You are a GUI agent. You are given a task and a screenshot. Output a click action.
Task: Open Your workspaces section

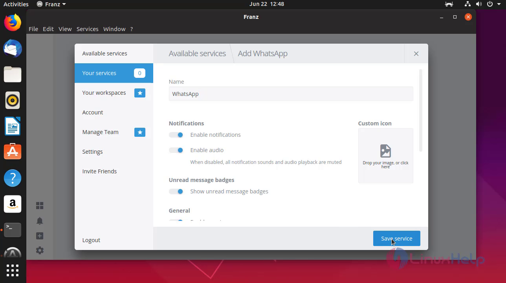point(114,93)
